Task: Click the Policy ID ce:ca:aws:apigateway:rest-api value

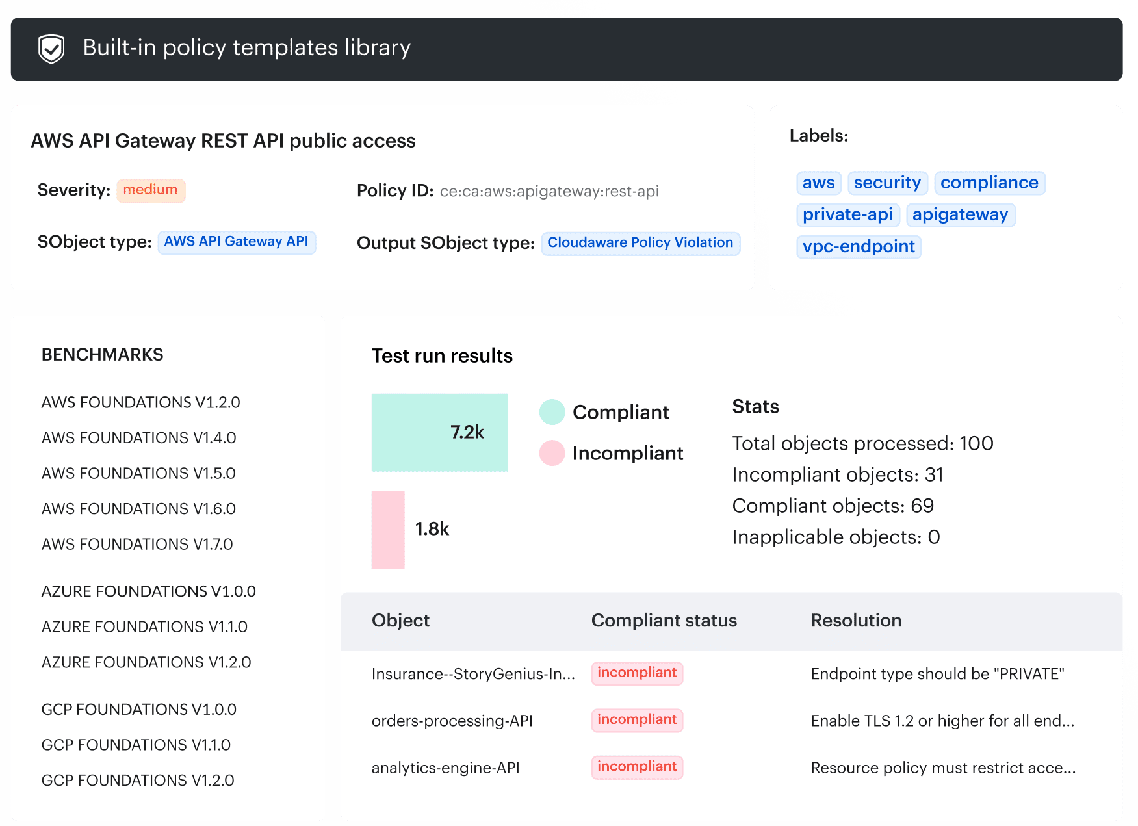Action: pyautogui.click(x=549, y=191)
